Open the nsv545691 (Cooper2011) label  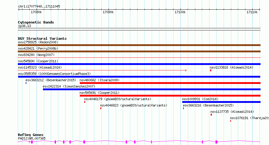tap(99, 93)
